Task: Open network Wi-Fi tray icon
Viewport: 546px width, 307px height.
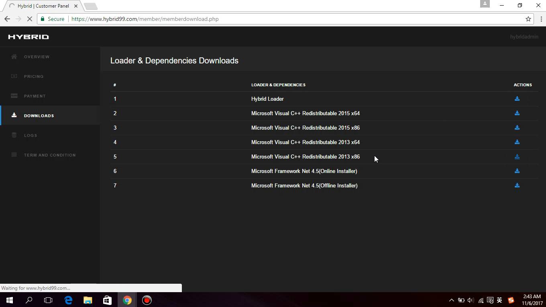Action: 481,300
